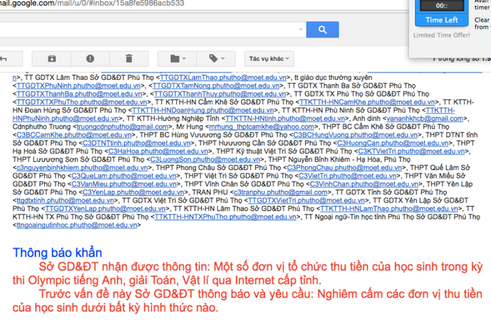Image resolution: width=491 pixels, height=321 pixels.
Task: Report spam with the exclamation icon
Action: coord(90,57)
